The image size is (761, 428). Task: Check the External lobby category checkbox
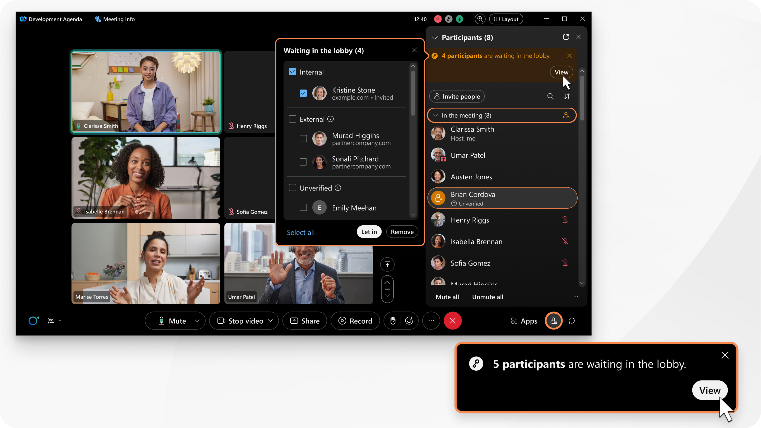tap(292, 119)
